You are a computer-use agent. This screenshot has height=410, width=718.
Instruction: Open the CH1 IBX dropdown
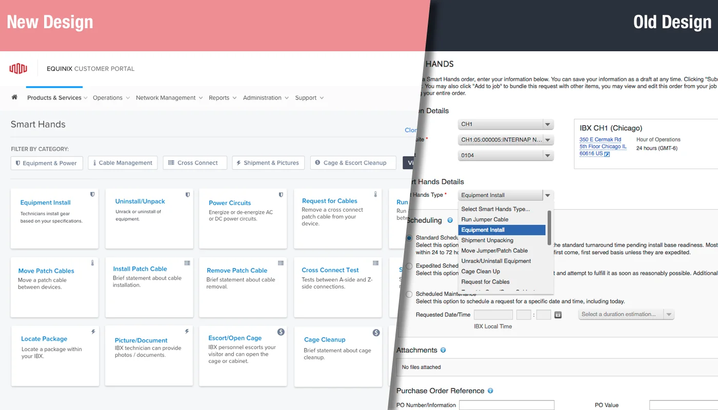[506, 125]
